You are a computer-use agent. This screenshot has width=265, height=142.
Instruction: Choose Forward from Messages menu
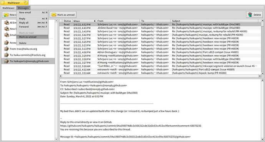[x=32, y=27]
